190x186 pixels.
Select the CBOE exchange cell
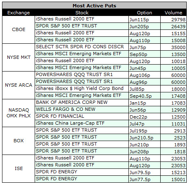click(x=18, y=29)
